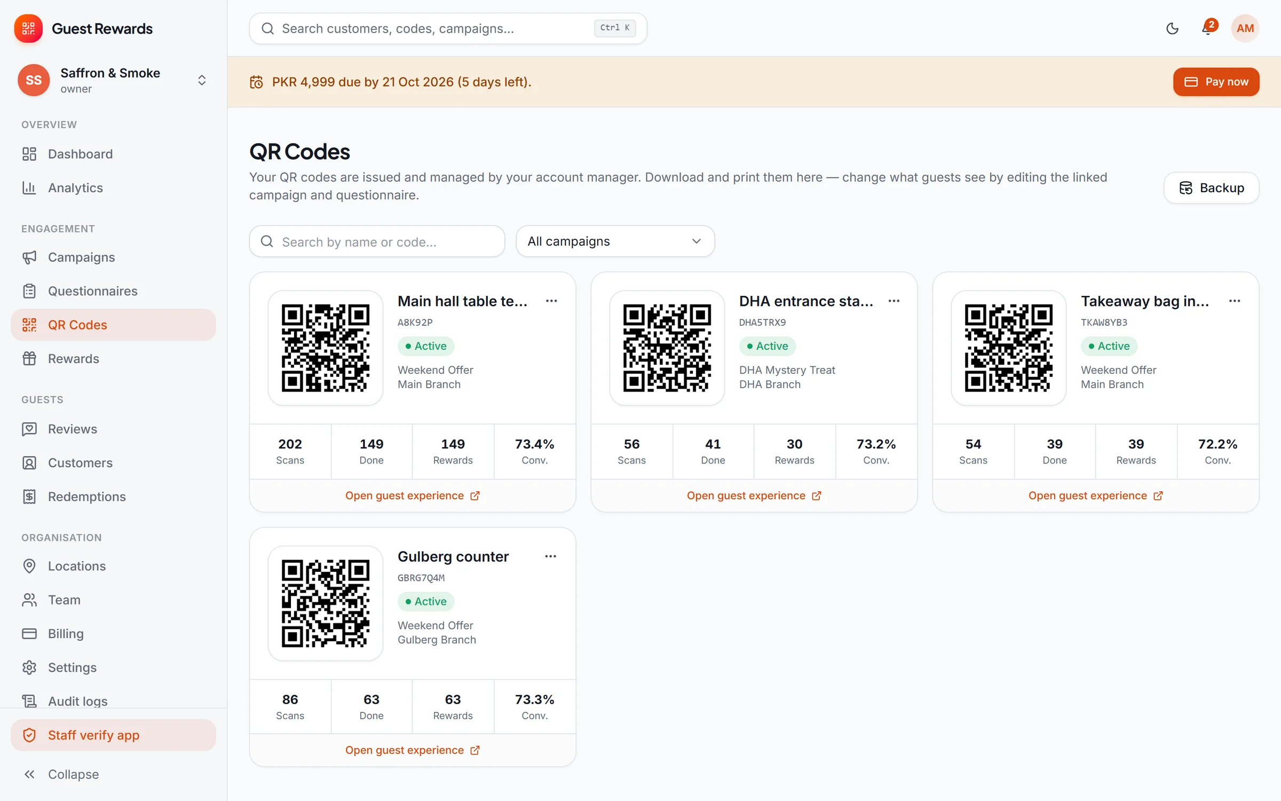This screenshot has height=801, width=1281.
Task: Go to Analytics page
Action: coord(113,188)
